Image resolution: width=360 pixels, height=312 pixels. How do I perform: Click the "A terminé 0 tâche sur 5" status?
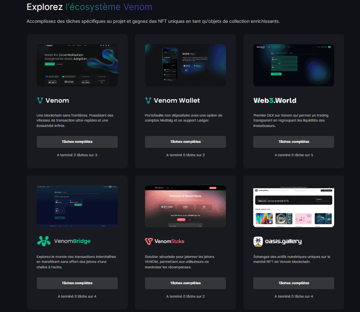[293, 155]
